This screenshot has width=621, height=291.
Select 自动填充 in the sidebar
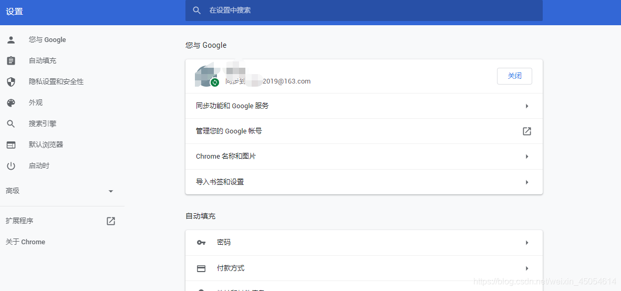pos(43,60)
